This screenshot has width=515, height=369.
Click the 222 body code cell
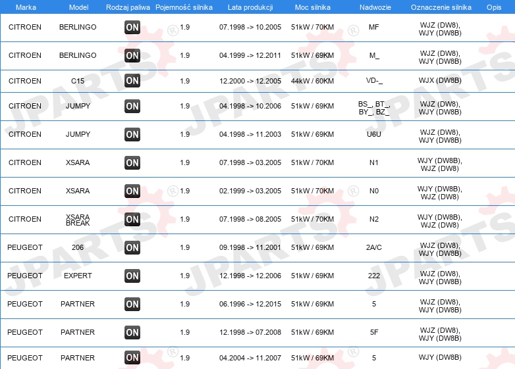[374, 276]
